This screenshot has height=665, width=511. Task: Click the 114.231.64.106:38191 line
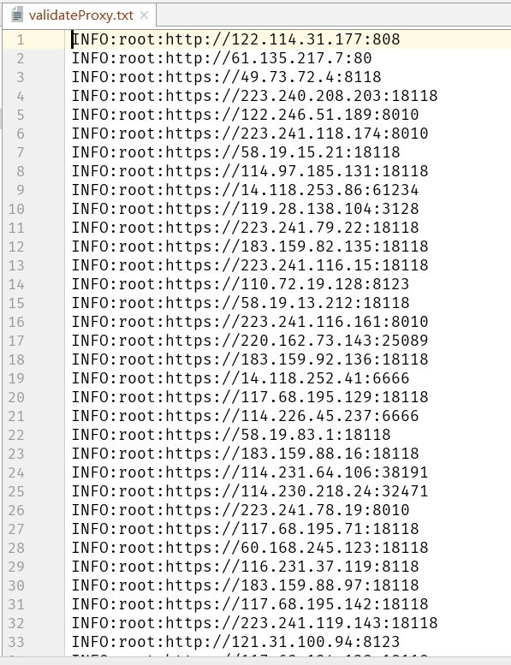coord(250,472)
